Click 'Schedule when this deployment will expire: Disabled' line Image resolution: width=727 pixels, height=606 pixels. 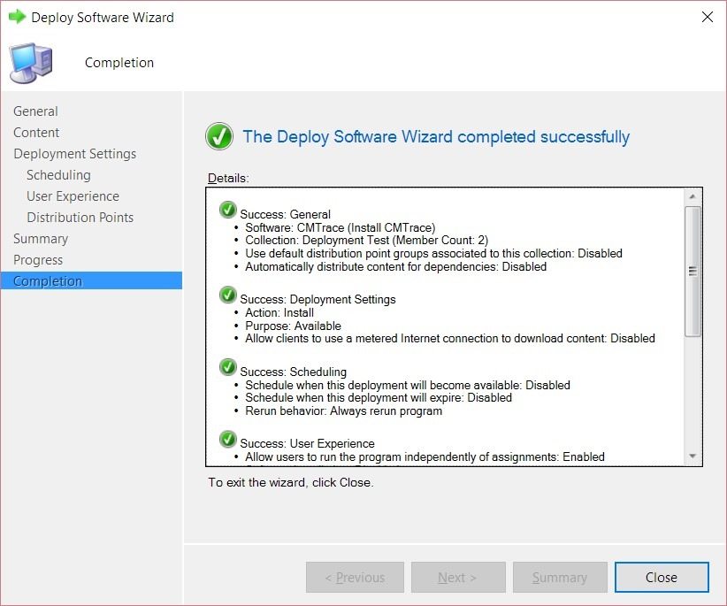[379, 398]
